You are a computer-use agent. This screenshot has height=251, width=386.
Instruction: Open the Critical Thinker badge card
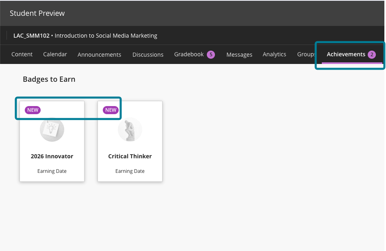[x=130, y=141]
